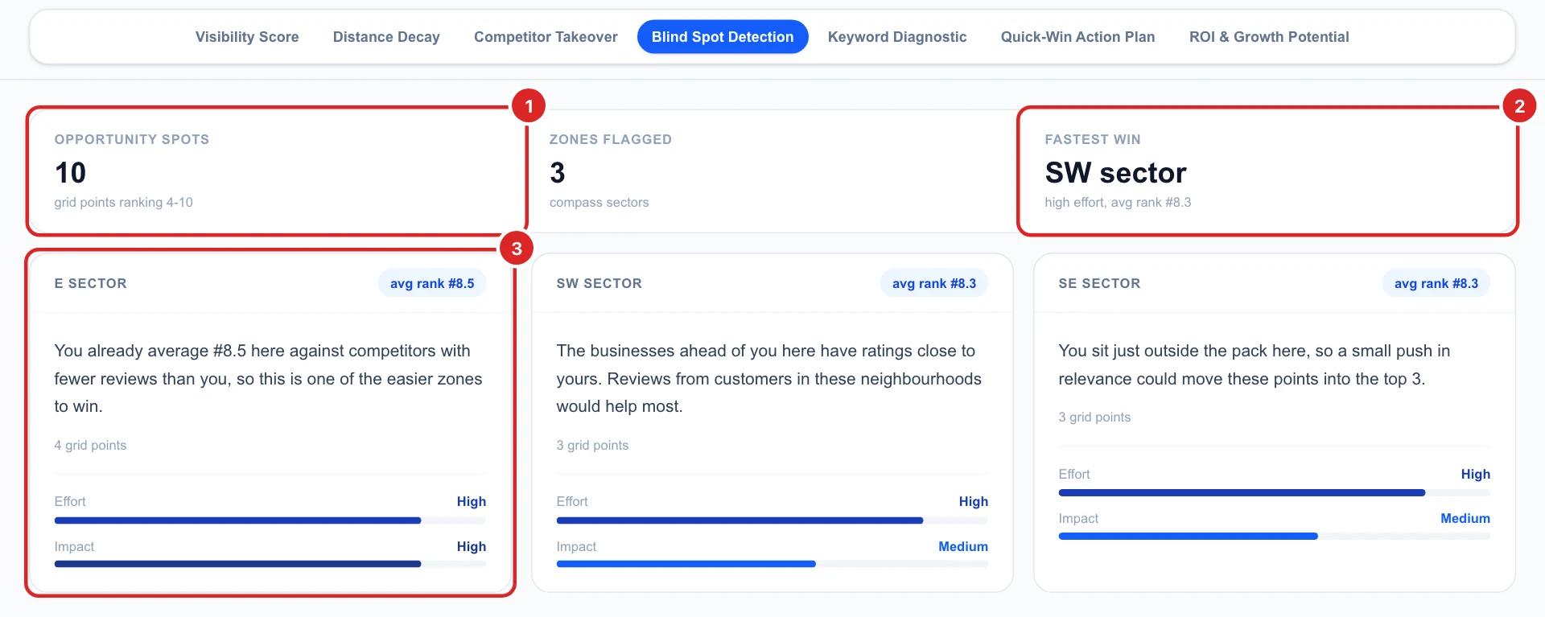Click the SW Sector effort progress bar

[772, 520]
